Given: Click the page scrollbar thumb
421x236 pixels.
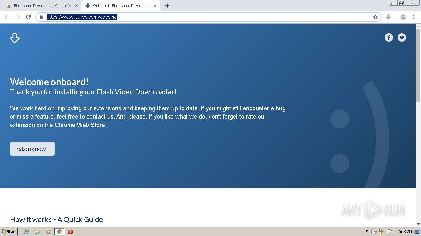Looking at the screenshot, I should 418,66.
